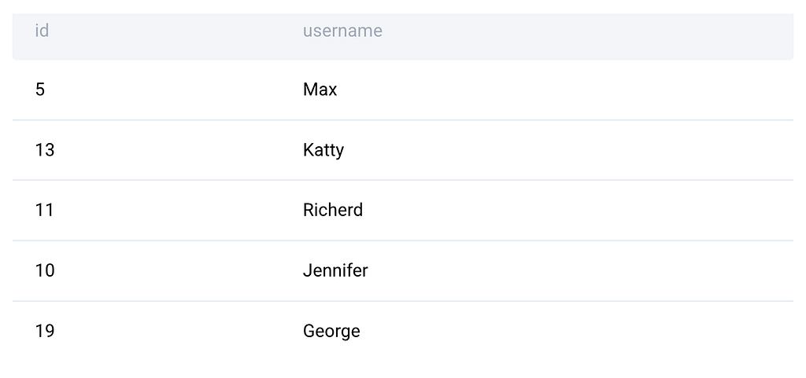Click the username Katty
The height and width of the screenshot is (378, 806).
(x=324, y=150)
